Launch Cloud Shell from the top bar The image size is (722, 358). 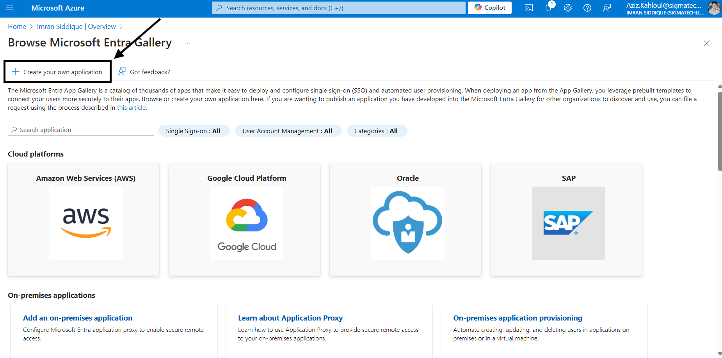pyautogui.click(x=529, y=8)
